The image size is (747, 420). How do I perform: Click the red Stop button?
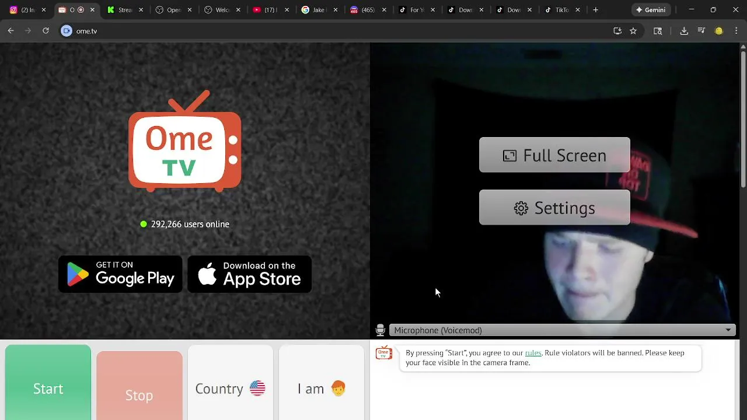point(139,386)
